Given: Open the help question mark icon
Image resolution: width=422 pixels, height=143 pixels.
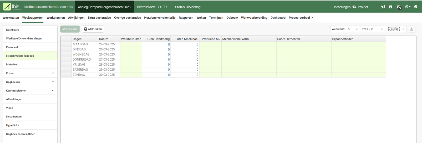Looking at the screenshot, I should [x=416, y=7].
